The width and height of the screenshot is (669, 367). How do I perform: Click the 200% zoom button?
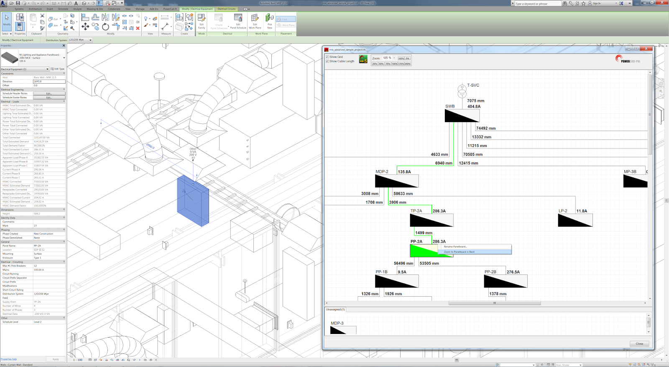(x=407, y=64)
